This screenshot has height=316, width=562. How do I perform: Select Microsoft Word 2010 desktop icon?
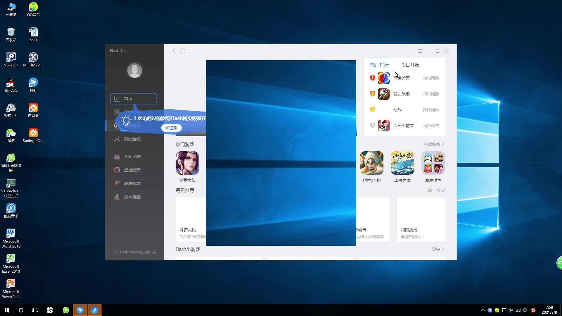11,238
